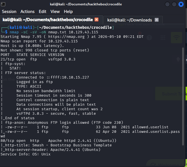Minimize the terminal window
187x167 pixels.
[x=167, y=5]
